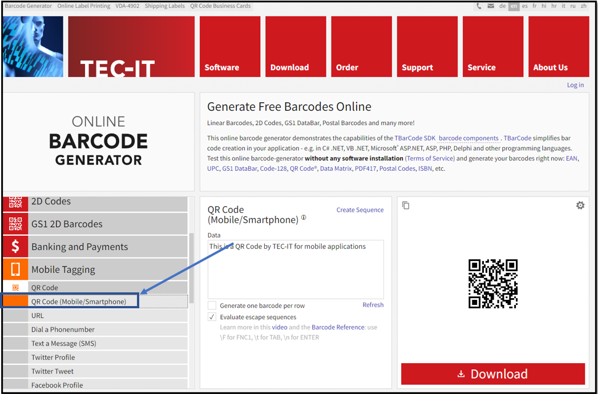The image size is (598, 394).
Task: Switch language to Chinese (zh)
Action: click(x=584, y=6)
